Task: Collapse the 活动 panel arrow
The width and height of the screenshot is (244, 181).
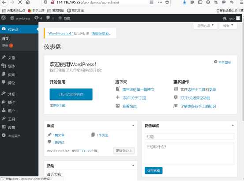Action: (x=133, y=166)
